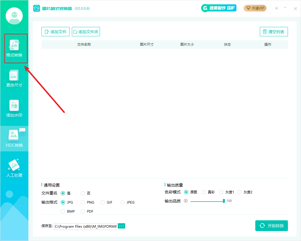Choose JPG output format
This screenshot has height=241, width=301.
[x=63, y=202]
